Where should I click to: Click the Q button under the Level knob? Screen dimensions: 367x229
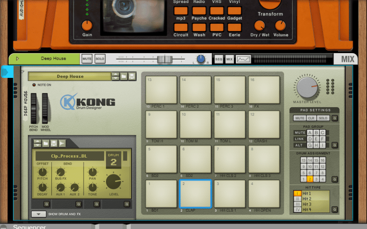[127, 204]
